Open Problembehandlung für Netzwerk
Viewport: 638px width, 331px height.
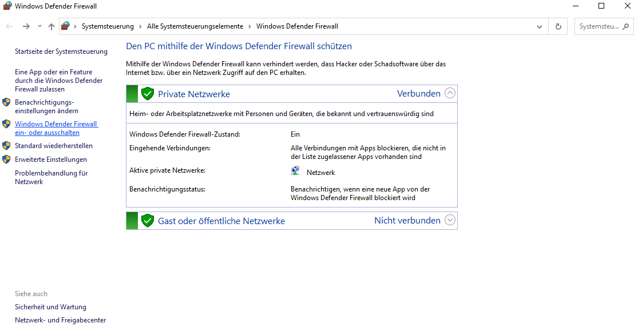click(51, 177)
